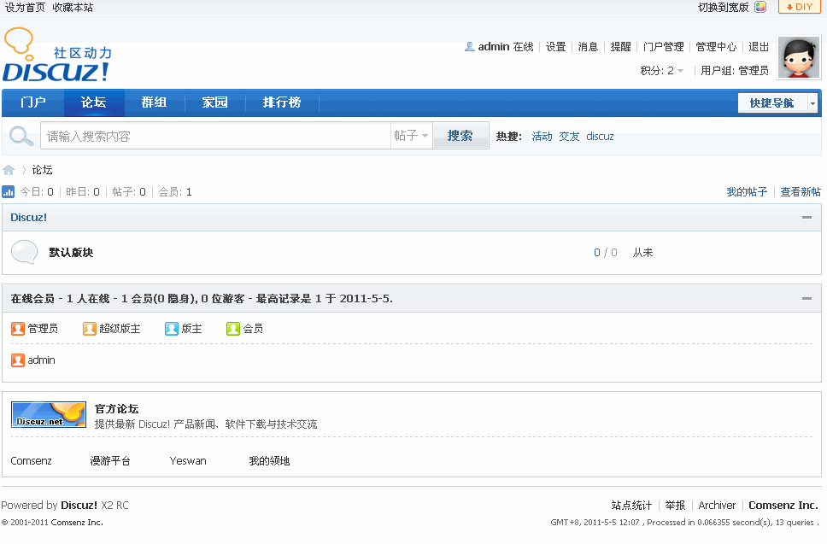Viewport: 827px width, 544px height.
Task: Click the orange user icon beside admin in online list
Action: click(17, 360)
